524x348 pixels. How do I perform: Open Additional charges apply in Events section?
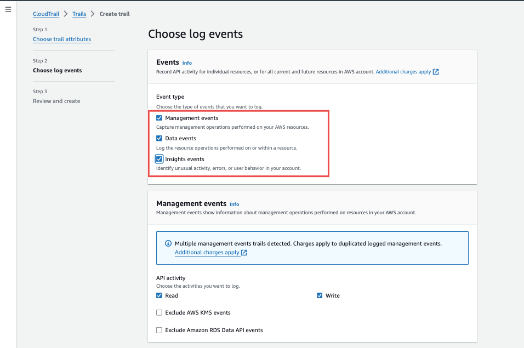[x=404, y=71]
